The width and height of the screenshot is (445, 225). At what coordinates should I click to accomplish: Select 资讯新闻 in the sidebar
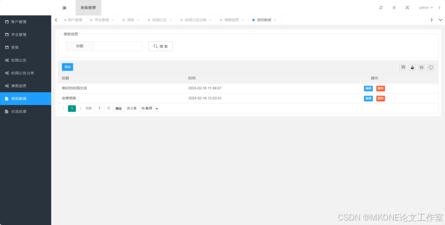tap(26, 98)
